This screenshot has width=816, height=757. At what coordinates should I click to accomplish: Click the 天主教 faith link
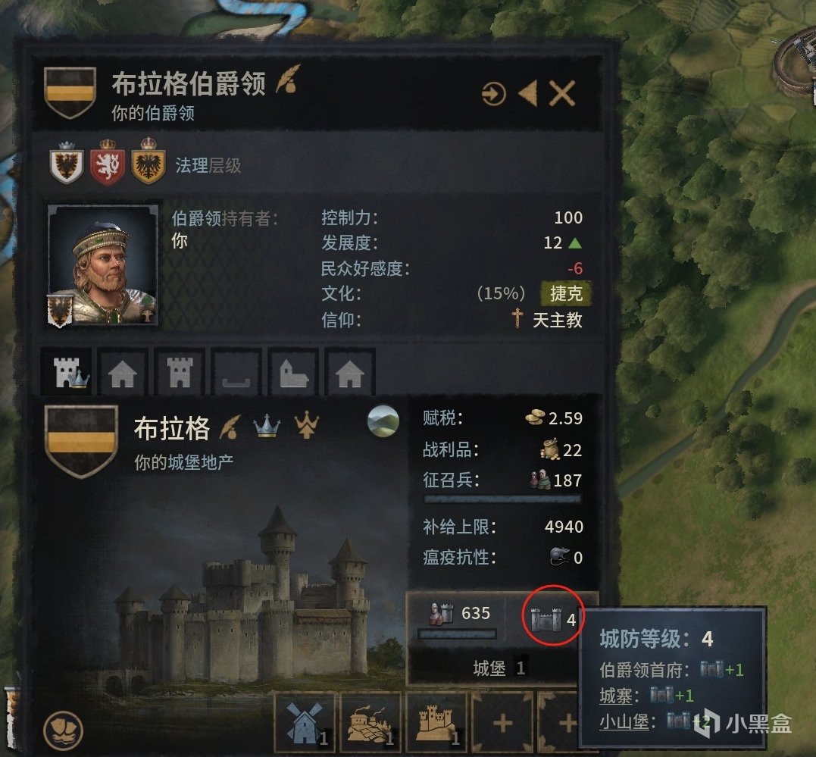pos(557,320)
